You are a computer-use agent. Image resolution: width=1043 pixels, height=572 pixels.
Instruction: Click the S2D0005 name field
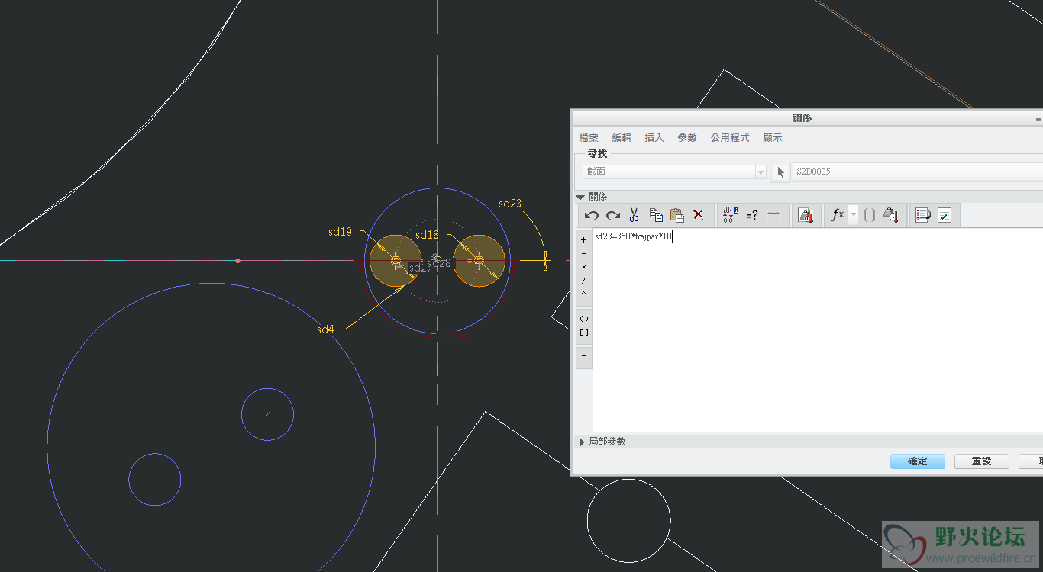(916, 172)
